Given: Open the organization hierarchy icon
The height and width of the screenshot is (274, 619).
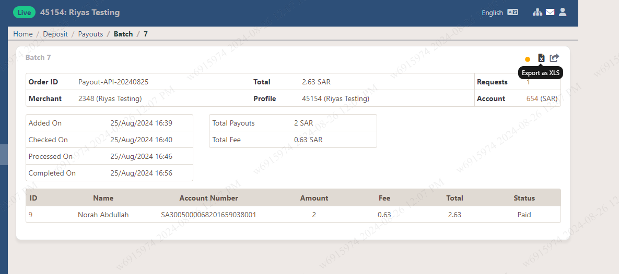Looking at the screenshot, I should click(538, 12).
